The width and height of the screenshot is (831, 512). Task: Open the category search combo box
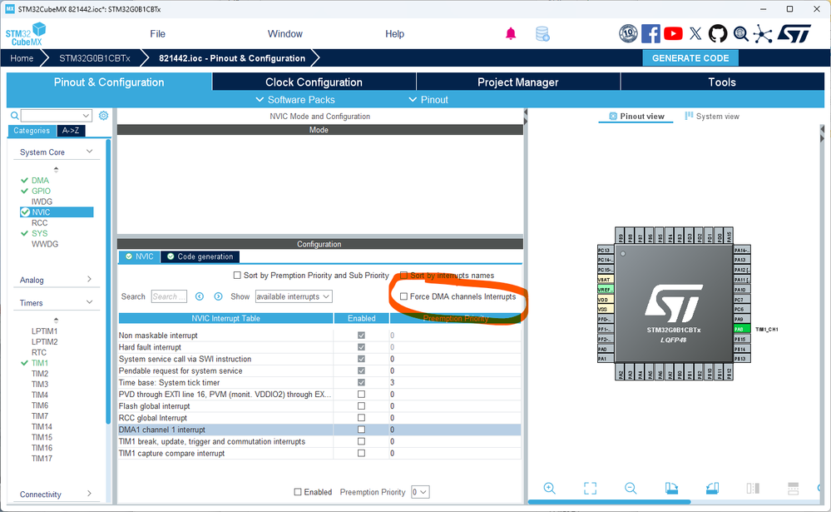[57, 116]
